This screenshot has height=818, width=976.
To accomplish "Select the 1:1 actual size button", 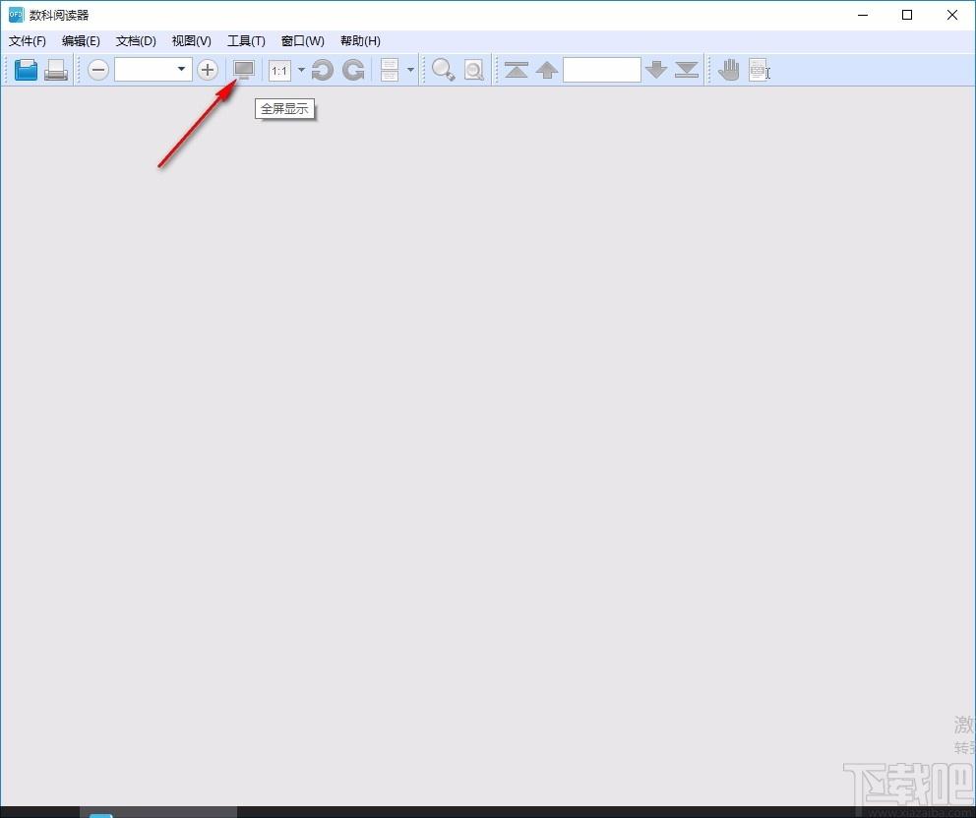I will click(x=279, y=70).
